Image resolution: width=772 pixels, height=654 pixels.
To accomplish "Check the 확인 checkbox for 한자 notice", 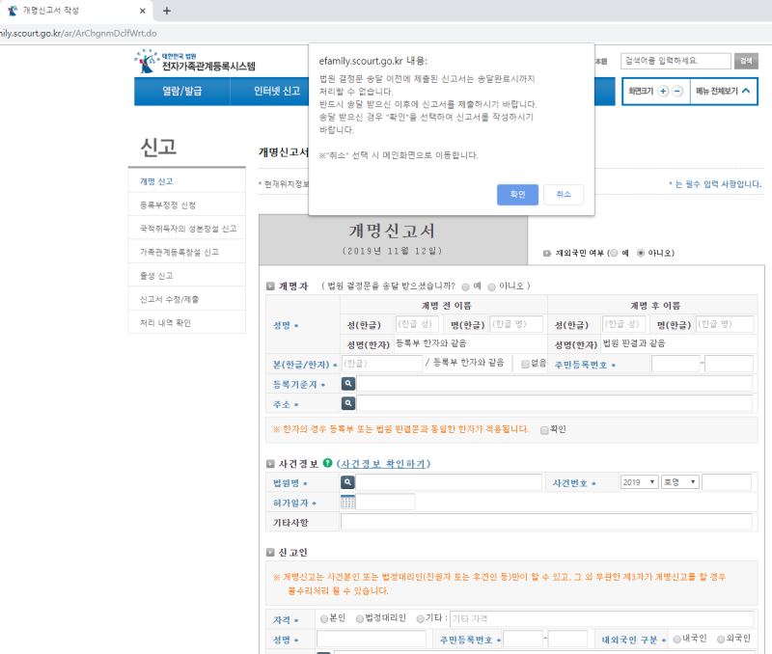I will point(544,430).
